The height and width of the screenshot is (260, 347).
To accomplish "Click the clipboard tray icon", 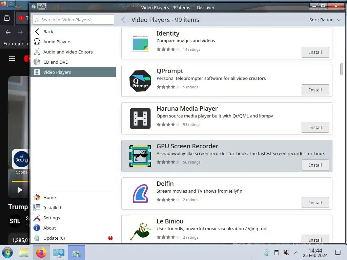I will coord(277,253).
